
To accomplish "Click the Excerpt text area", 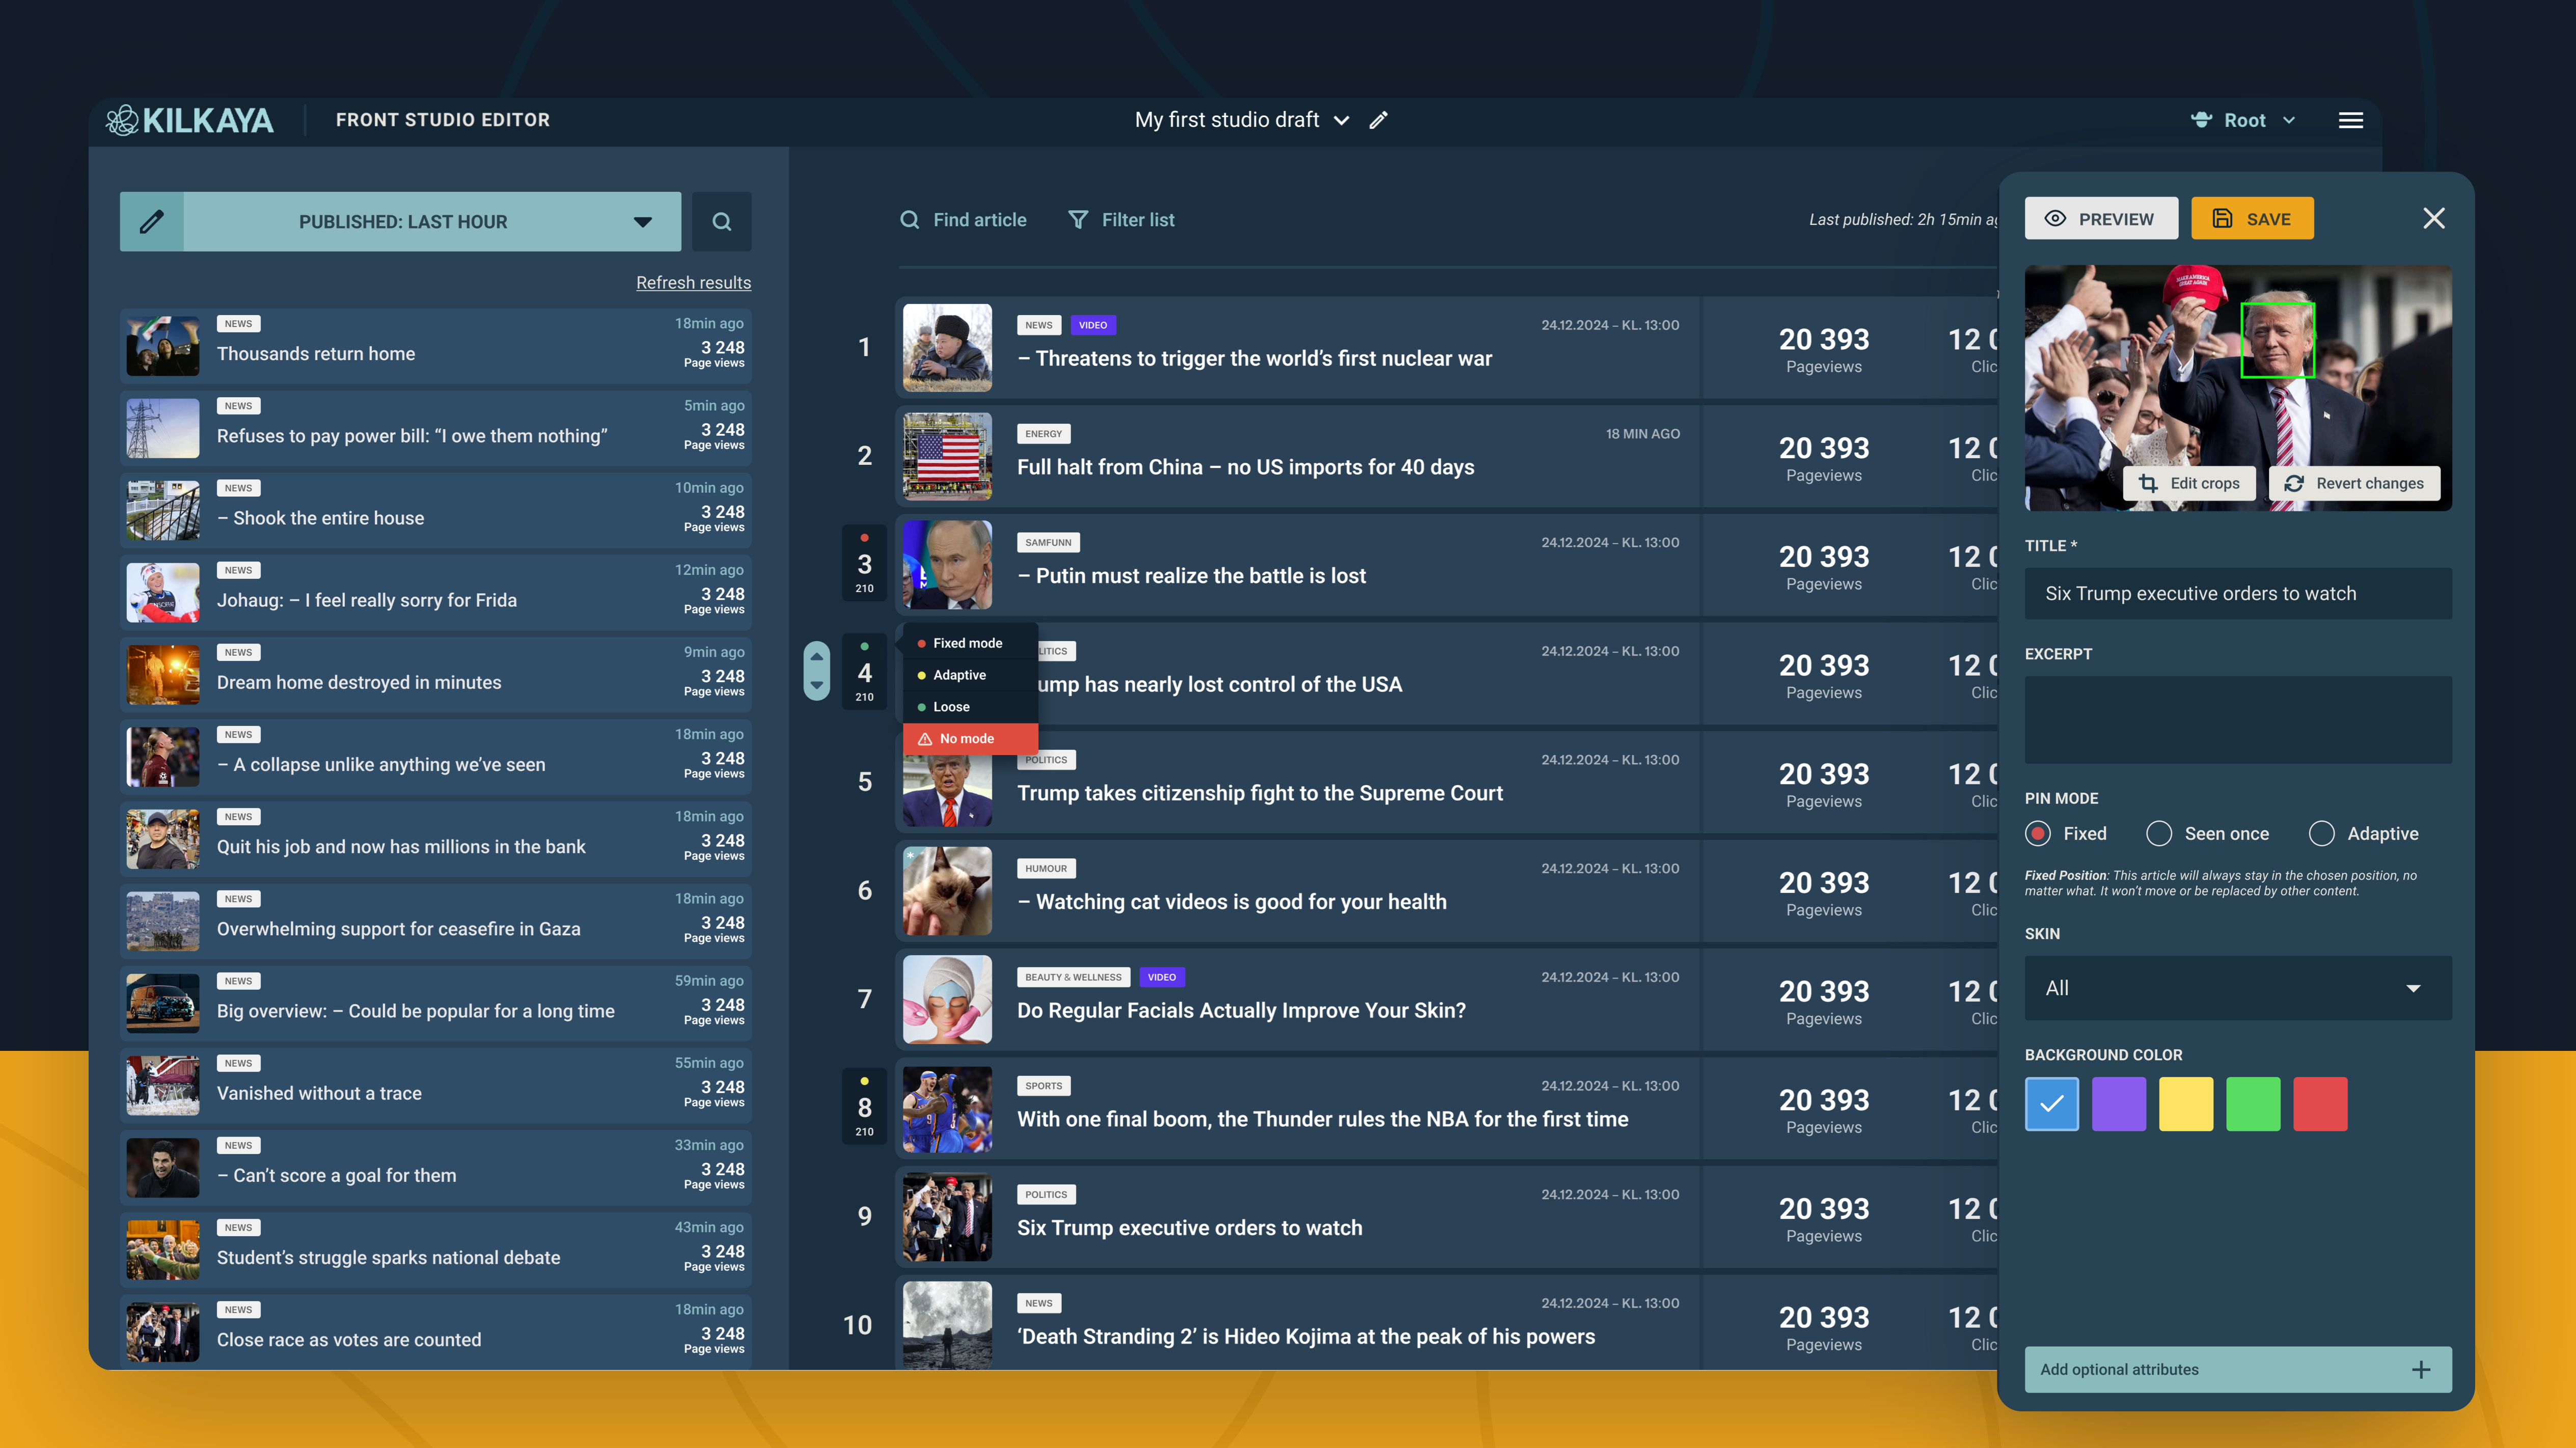I will 2238,720.
